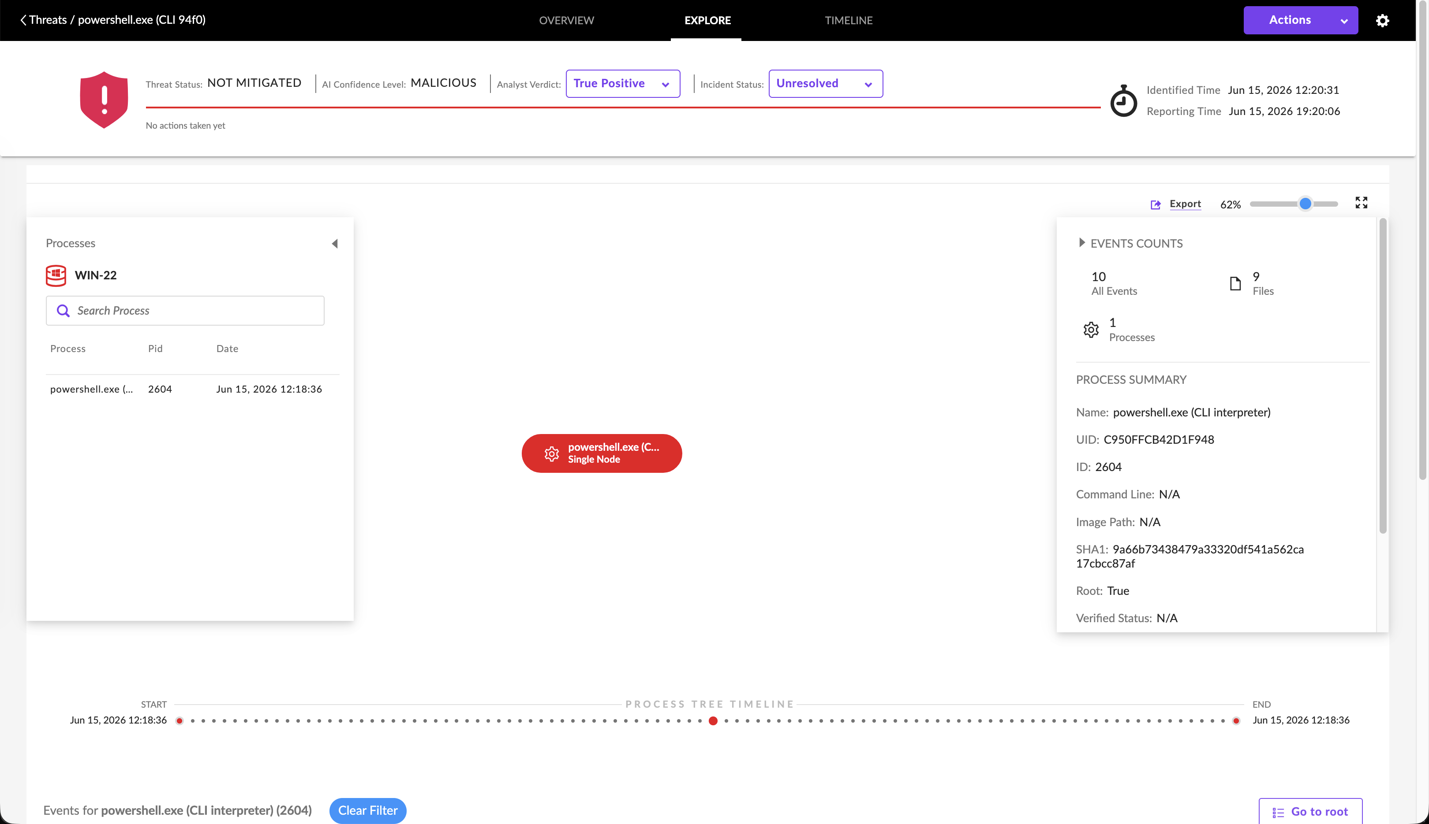Click the fullscreen expand icon
The height and width of the screenshot is (824, 1429).
1361,203
